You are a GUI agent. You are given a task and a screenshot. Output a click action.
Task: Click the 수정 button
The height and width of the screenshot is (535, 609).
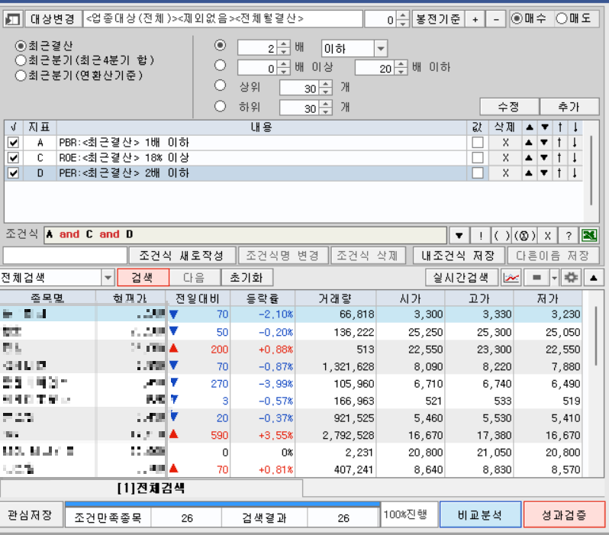coord(509,106)
